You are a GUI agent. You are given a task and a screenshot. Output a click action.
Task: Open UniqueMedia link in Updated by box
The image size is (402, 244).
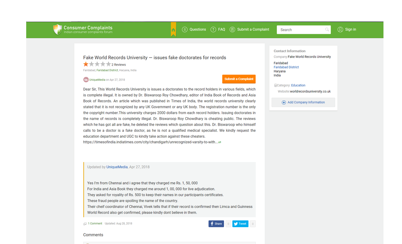point(117,167)
